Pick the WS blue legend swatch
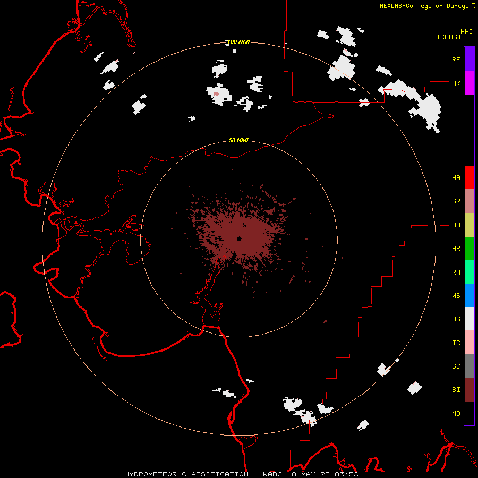478x478 pixels. click(x=469, y=295)
